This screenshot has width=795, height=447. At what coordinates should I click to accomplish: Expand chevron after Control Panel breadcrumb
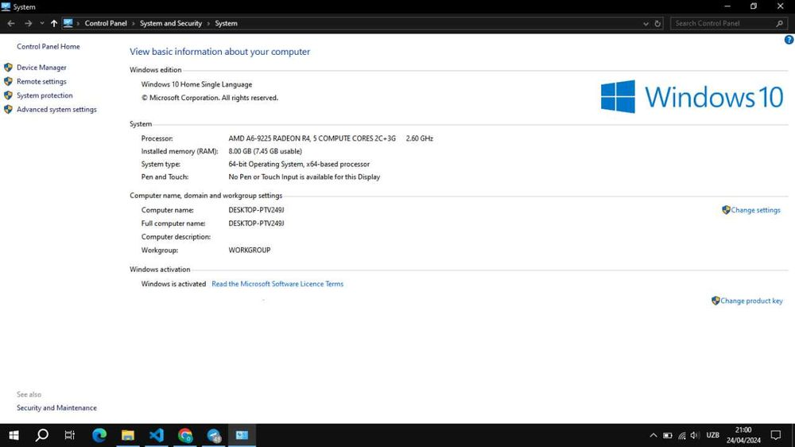(134, 23)
